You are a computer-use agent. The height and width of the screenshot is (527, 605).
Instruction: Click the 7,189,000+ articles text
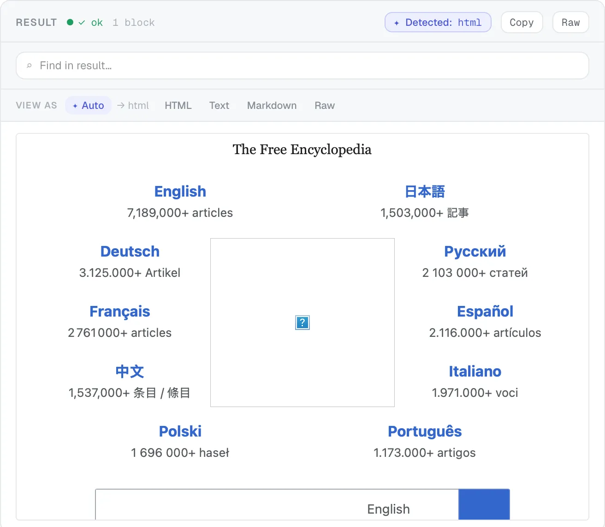180,213
